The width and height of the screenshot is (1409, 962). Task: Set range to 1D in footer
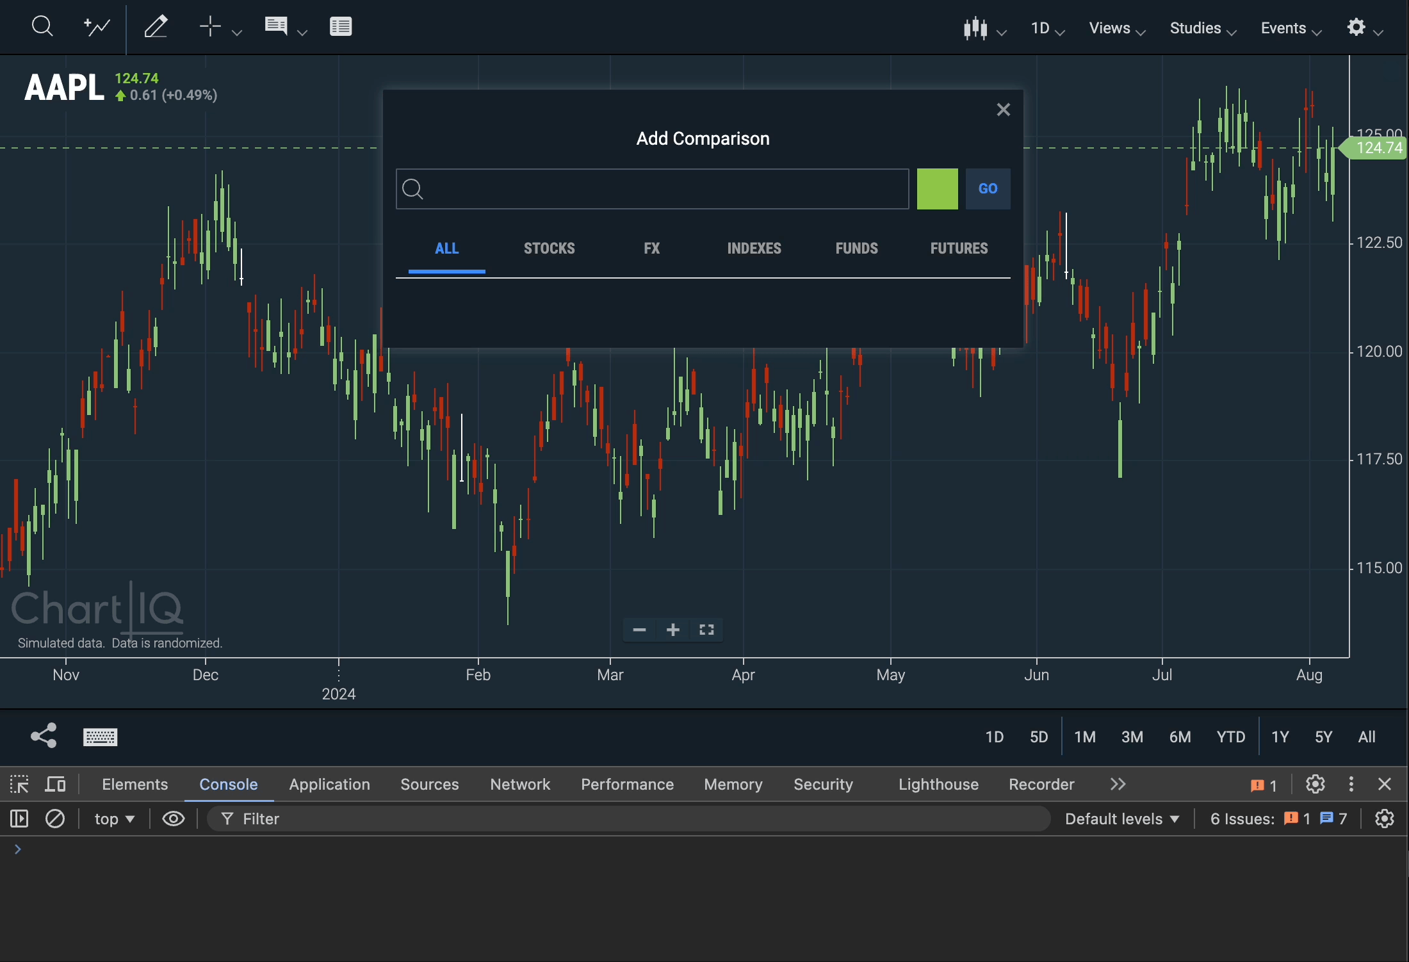pos(995,737)
